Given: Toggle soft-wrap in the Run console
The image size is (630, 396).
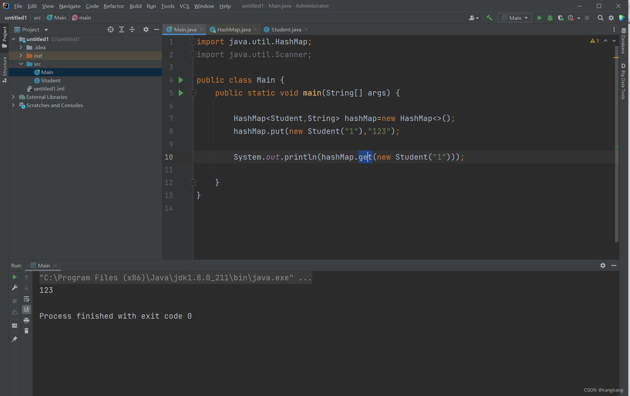Looking at the screenshot, I should (26, 299).
